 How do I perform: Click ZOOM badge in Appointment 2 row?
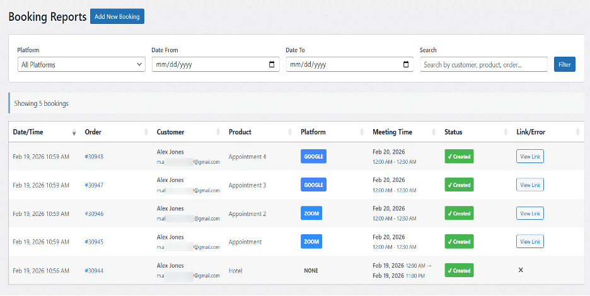pos(311,213)
